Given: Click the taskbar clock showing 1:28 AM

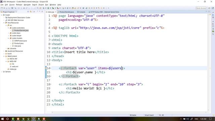Looking at the screenshot, I should [x=203, y=119].
